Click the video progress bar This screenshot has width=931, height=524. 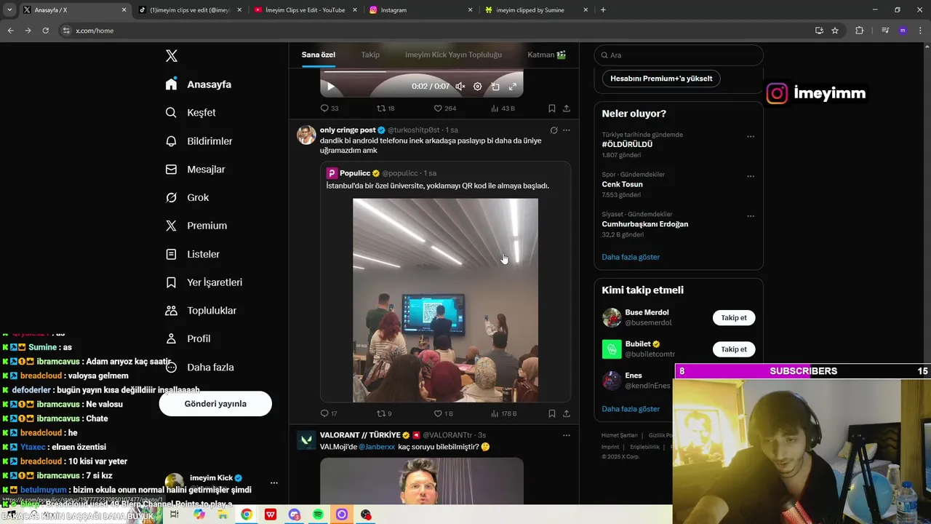click(x=421, y=72)
